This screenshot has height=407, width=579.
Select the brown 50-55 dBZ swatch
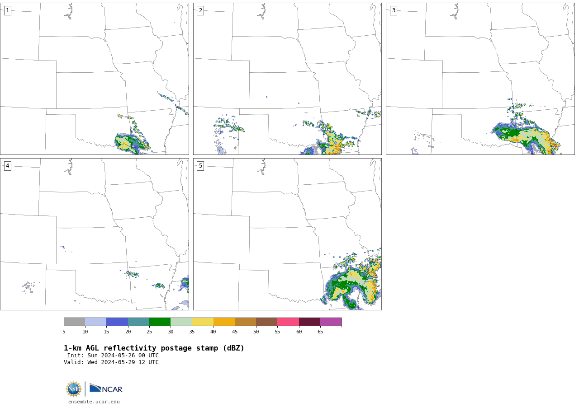[x=267, y=322]
